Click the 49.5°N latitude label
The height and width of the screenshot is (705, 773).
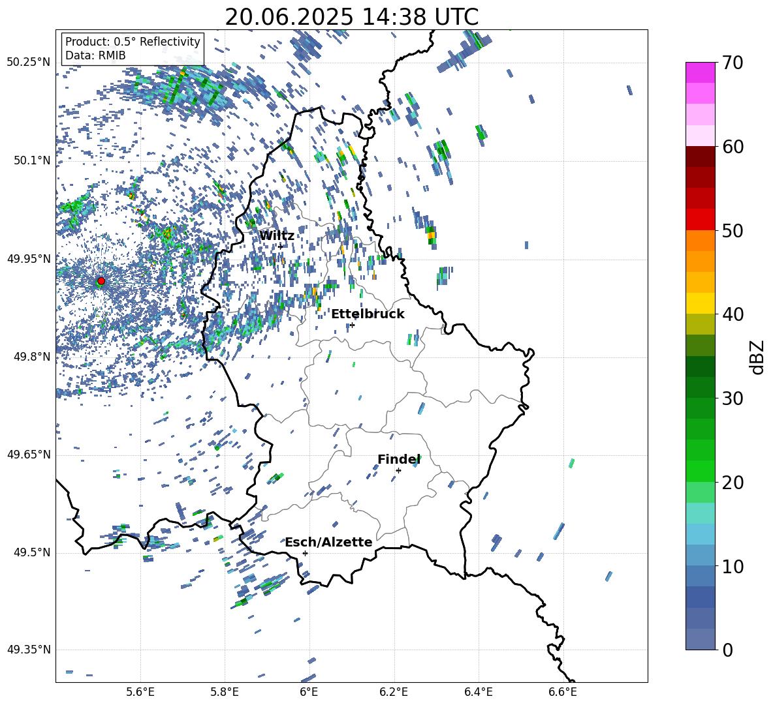pos(33,552)
